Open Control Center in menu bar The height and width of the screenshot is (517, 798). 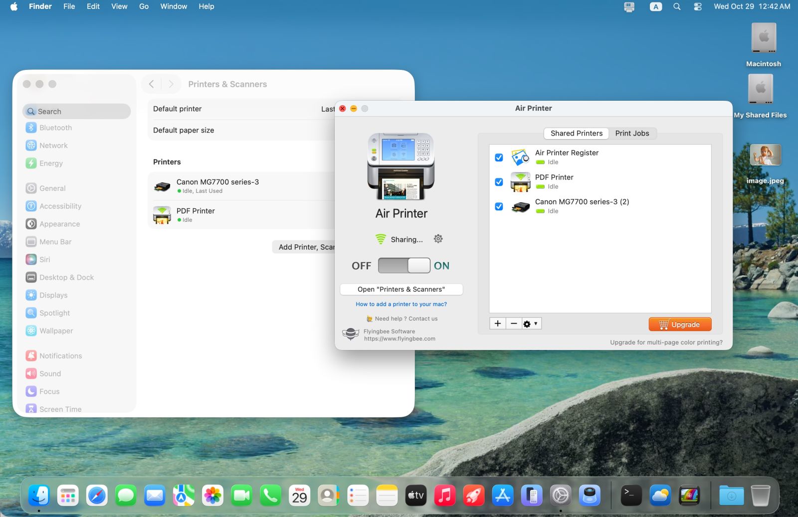coord(697,6)
